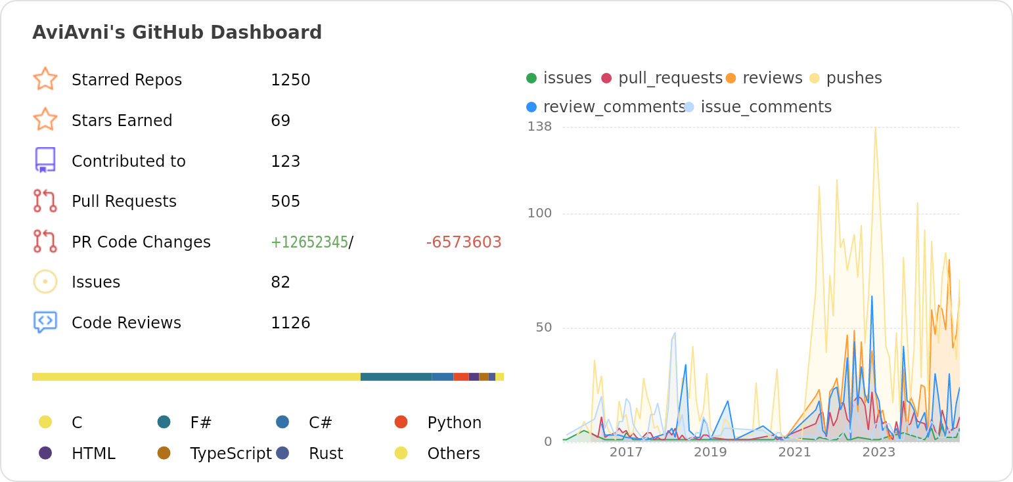1013x482 pixels.
Task: Select the C language color dot
Action: (x=45, y=422)
